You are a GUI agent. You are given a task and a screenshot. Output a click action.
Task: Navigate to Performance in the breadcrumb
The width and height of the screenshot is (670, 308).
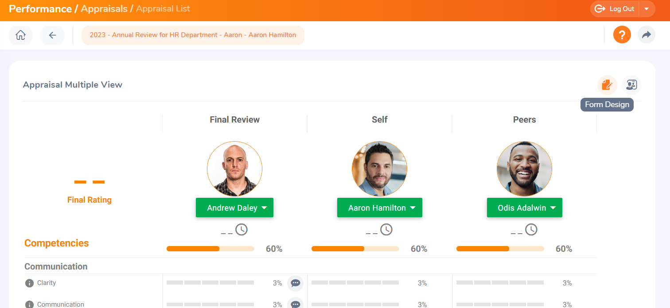tap(40, 9)
